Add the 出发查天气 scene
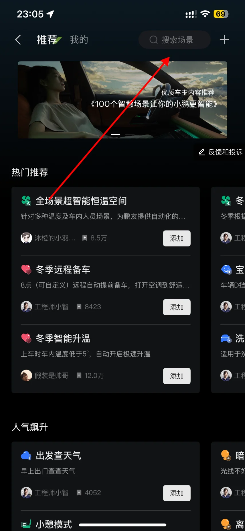The image size is (245, 531). click(x=177, y=493)
